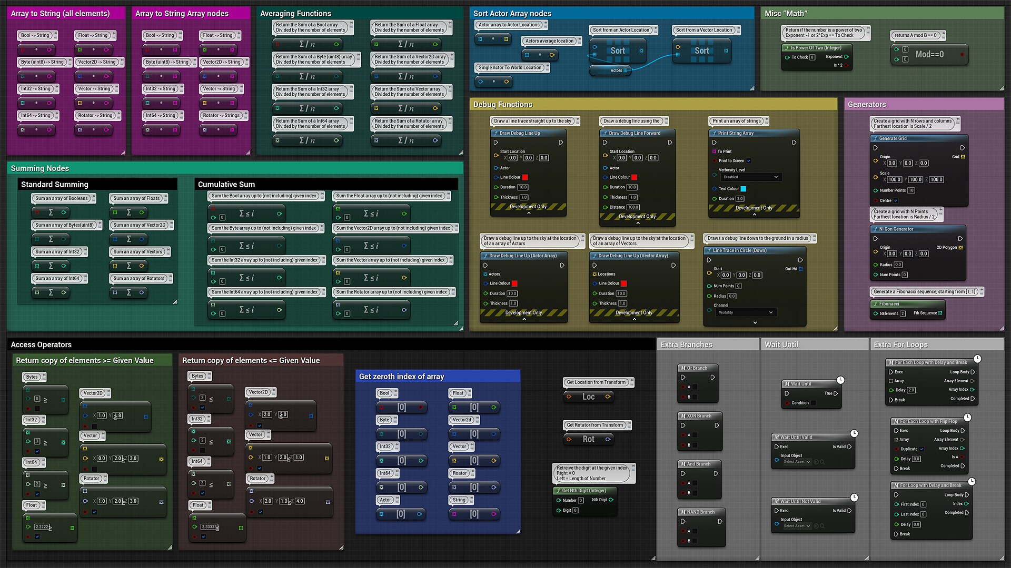
Task: Click the f function icon on Print String Array header
Action: click(x=715, y=133)
